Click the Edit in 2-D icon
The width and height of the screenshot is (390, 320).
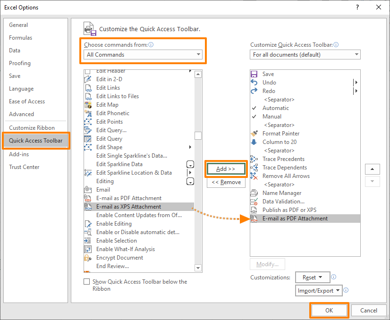88,79
